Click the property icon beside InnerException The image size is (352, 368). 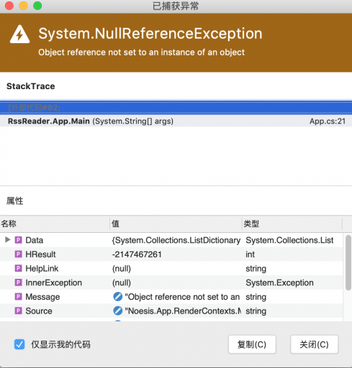click(x=19, y=282)
